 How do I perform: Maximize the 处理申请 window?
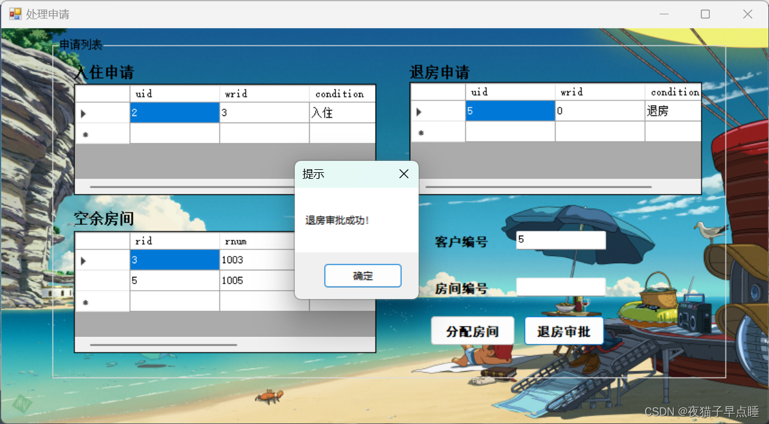705,14
